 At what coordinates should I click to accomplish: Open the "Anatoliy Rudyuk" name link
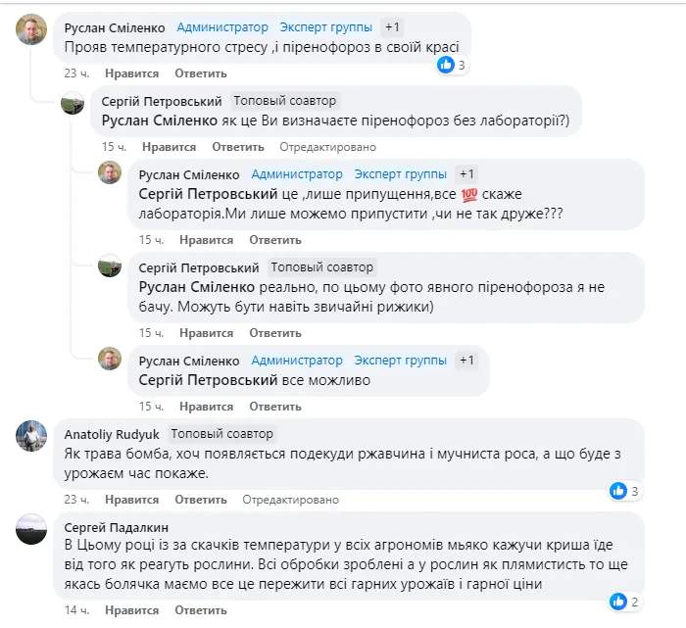[x=112, y=433]
